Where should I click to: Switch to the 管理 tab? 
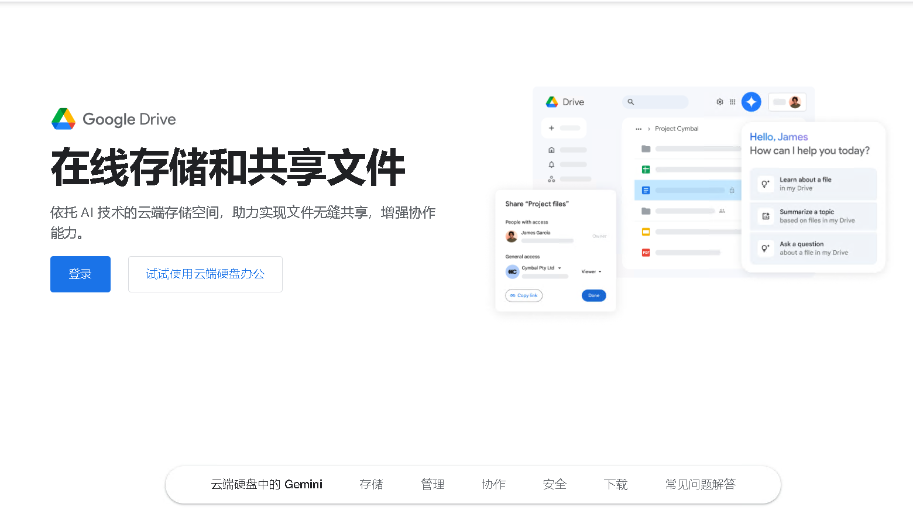[433, 484]
